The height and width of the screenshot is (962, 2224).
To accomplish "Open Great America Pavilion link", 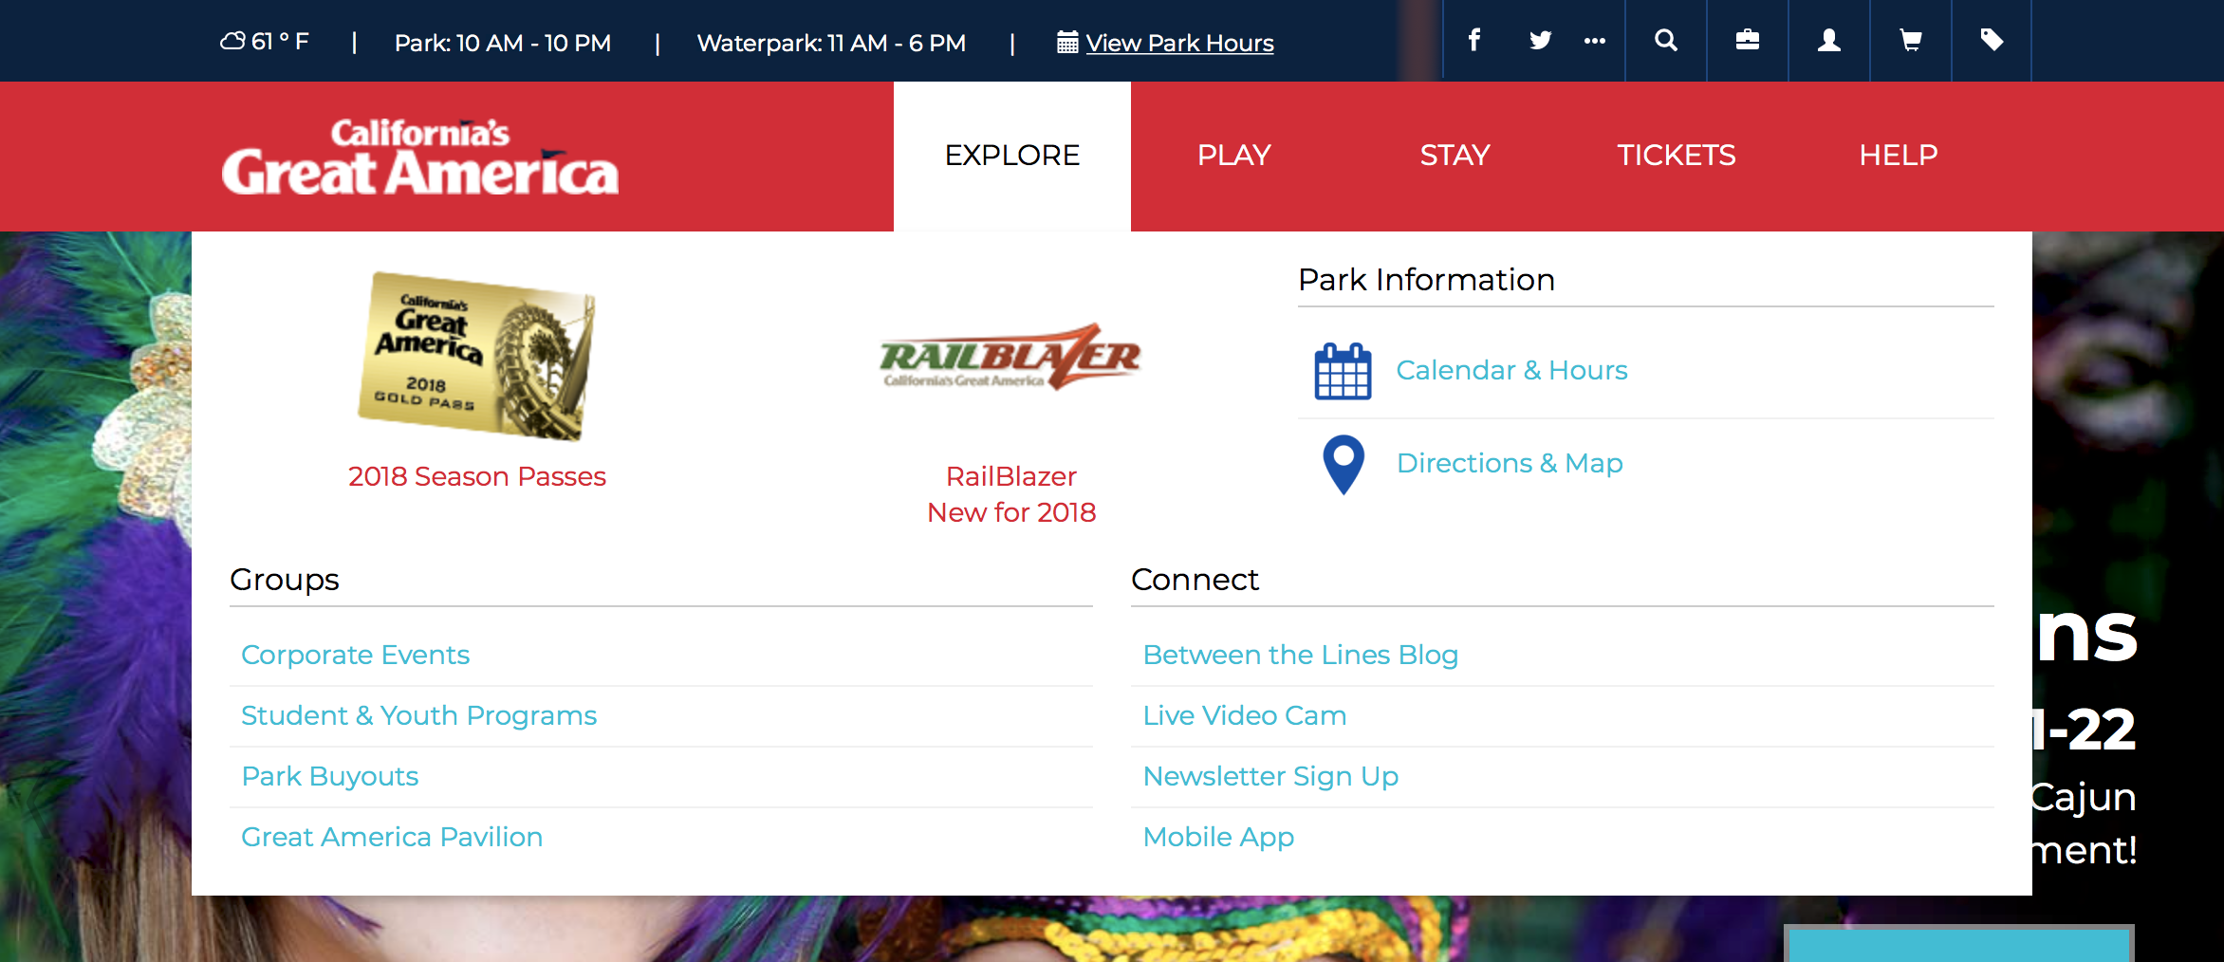I will (x=392, y=837).
